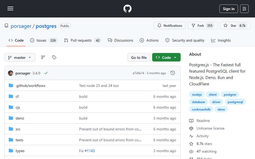Image resolution: width=255 pixels, height=159 pixels.
Task: Open the types folder
Action: (x=20, y=151)
